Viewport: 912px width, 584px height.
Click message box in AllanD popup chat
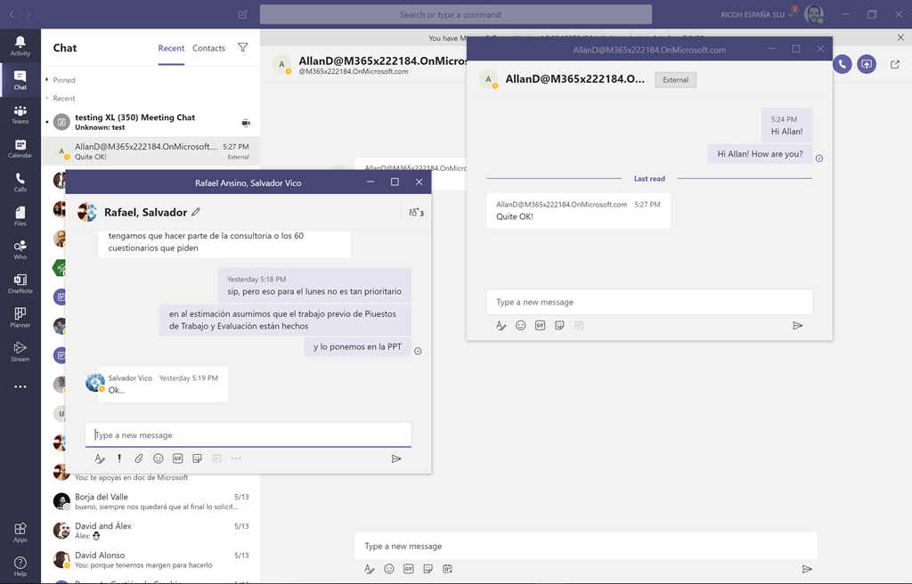[x=649, y=302]
